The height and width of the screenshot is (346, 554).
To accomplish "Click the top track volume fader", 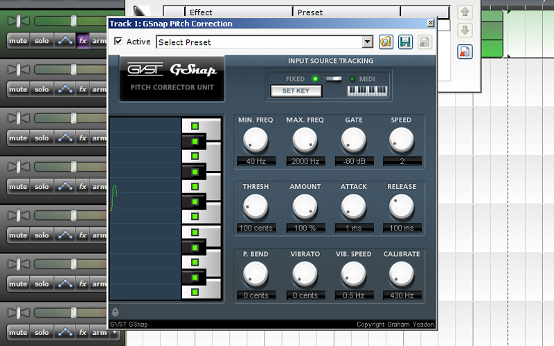I will click(x=73, y=21).
